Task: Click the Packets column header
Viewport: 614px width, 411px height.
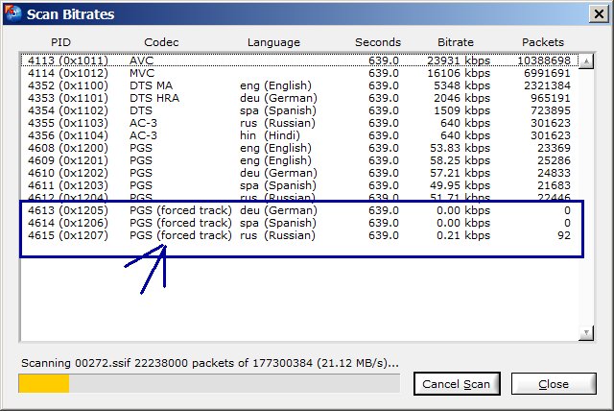Action: coord(543,42)
